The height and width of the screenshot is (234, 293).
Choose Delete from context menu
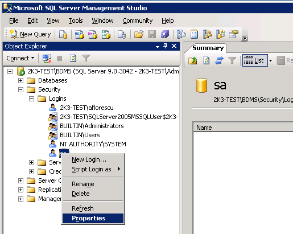(x=93, y=194)
